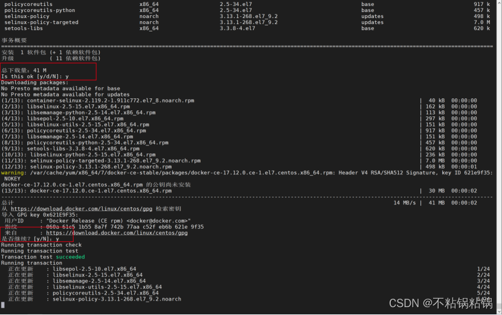Click 'No Presto metadata available for updates'

(65, 95)
